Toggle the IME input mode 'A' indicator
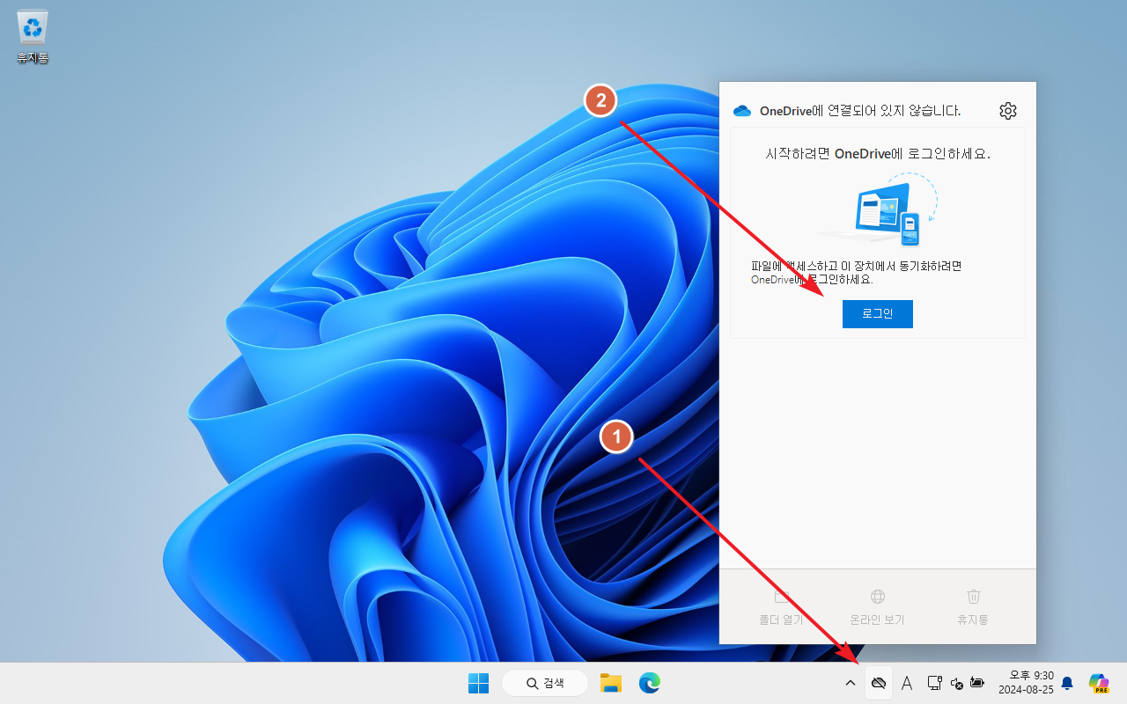The width and height of the screenshot is (1127, 704). pyautogui.click(x=907, y=683)
